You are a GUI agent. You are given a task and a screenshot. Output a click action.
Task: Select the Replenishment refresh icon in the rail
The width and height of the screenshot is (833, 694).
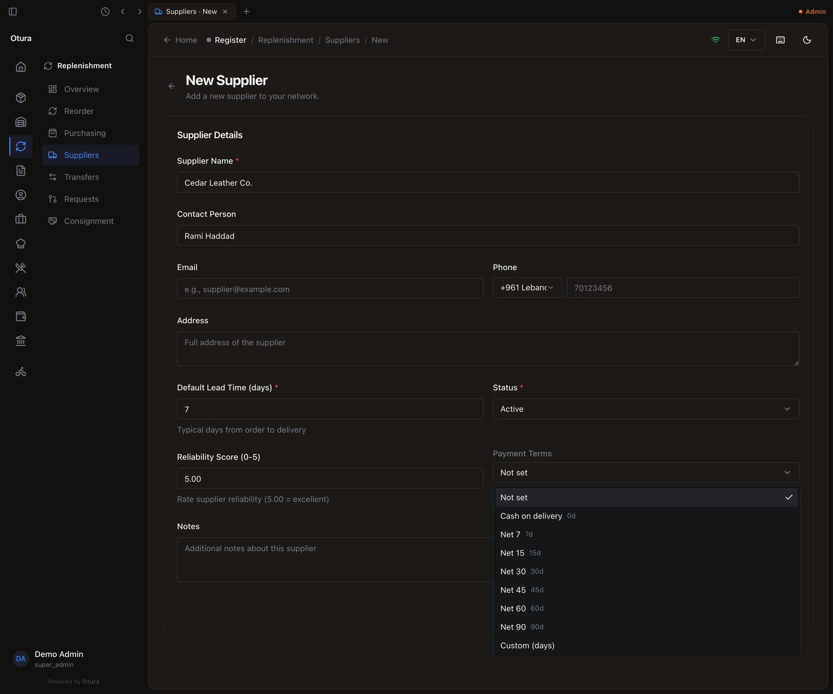coord(21,146)
